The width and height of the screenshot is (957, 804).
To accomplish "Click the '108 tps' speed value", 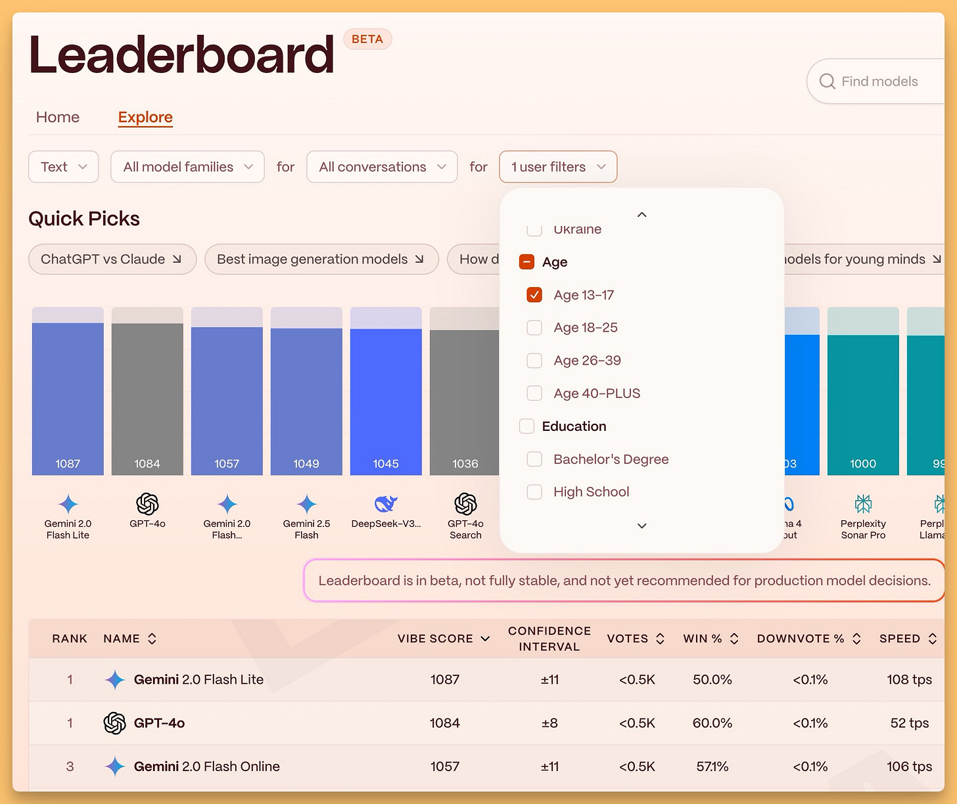I will [909, 680].
